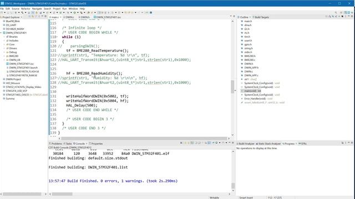Open the Refactor menu
355x199 pixels.
point(26,9)
